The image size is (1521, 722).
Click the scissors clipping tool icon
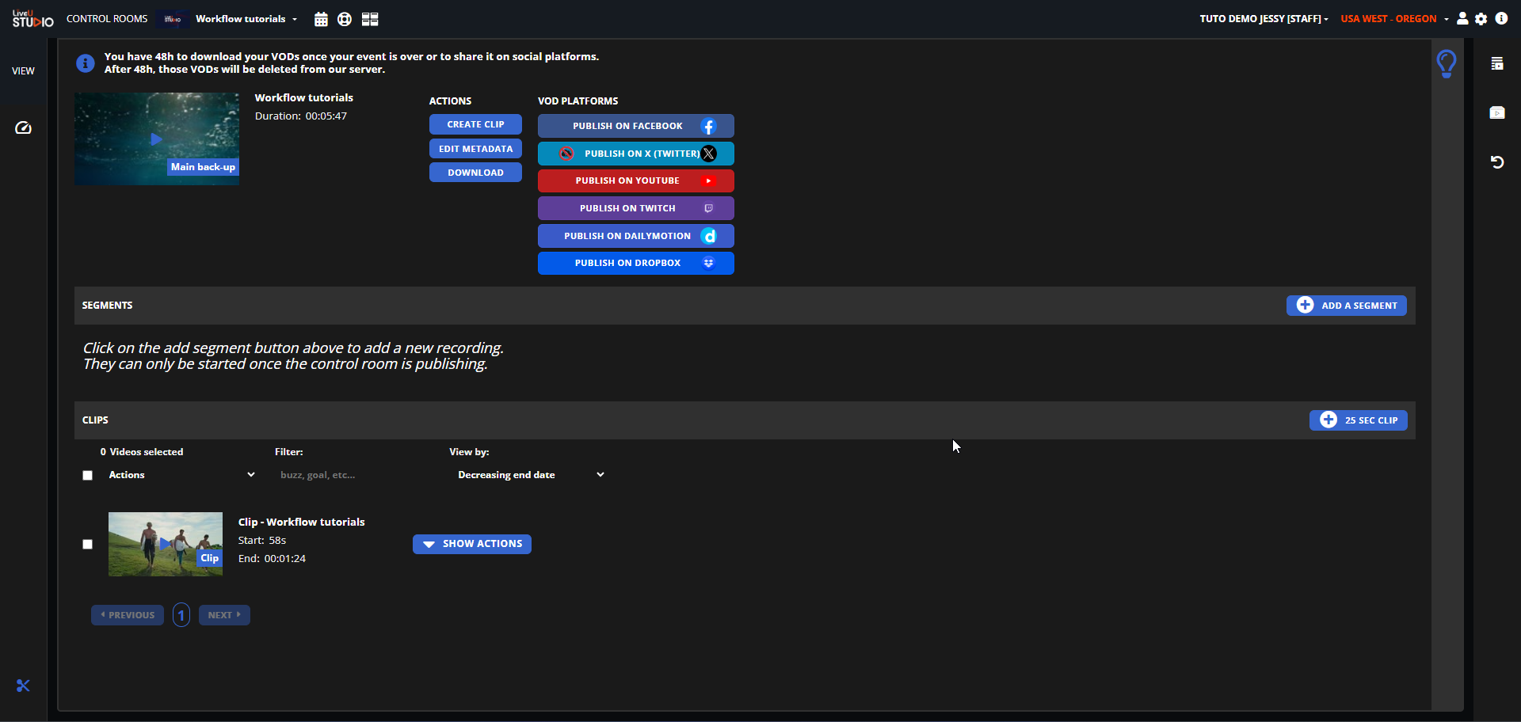pyautogui.click(x=23, y=686)
